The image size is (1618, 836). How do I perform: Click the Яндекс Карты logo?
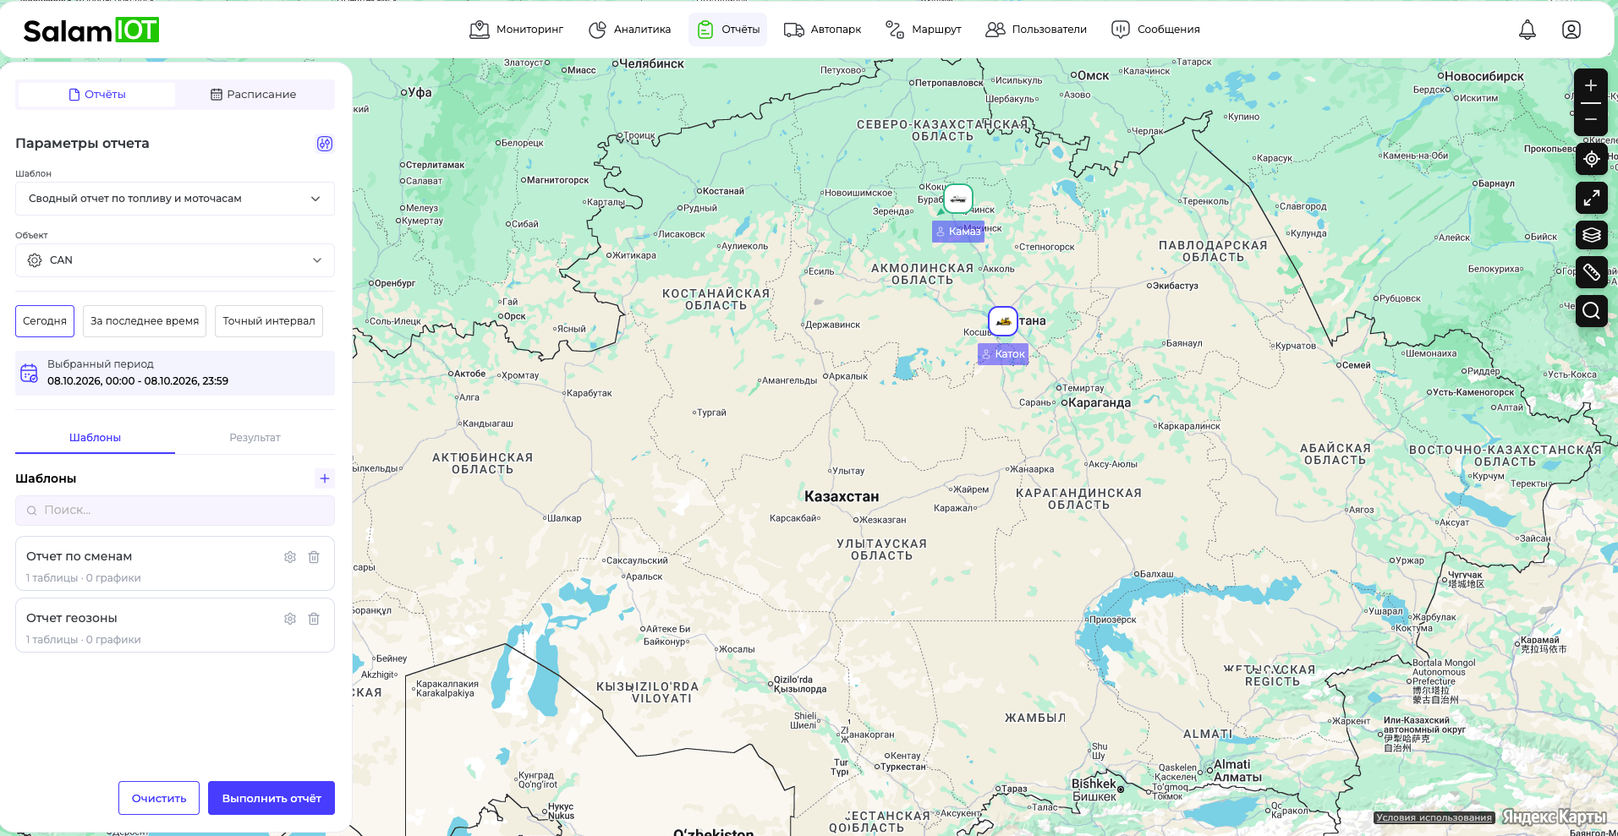(1554, 817)
